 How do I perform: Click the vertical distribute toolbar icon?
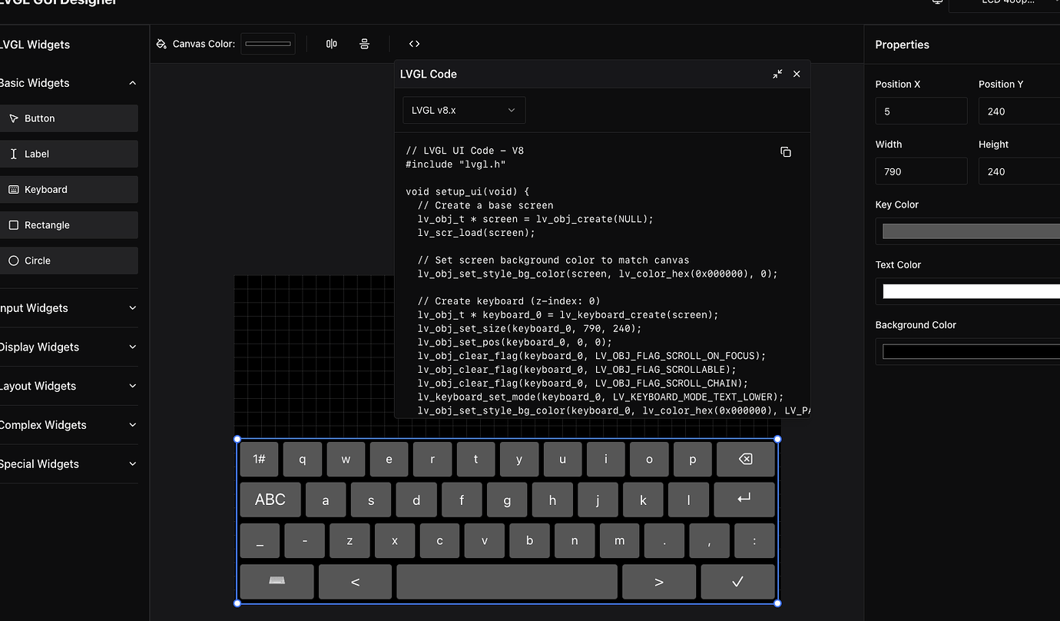click(365, 44)
